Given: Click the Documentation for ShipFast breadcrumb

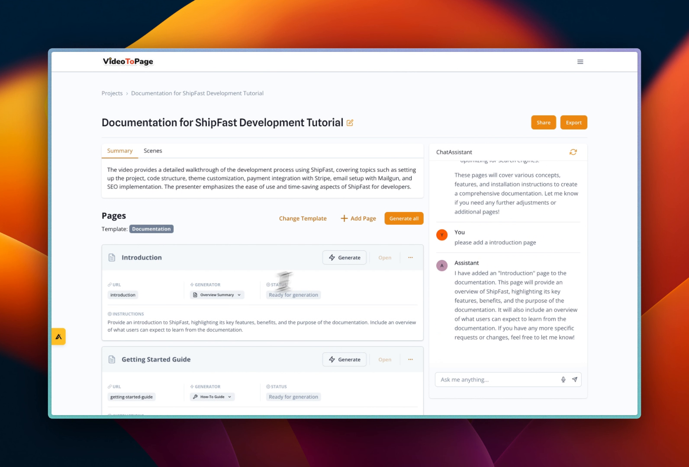Looking at the screenshot, I should click(x=197, y=93).
